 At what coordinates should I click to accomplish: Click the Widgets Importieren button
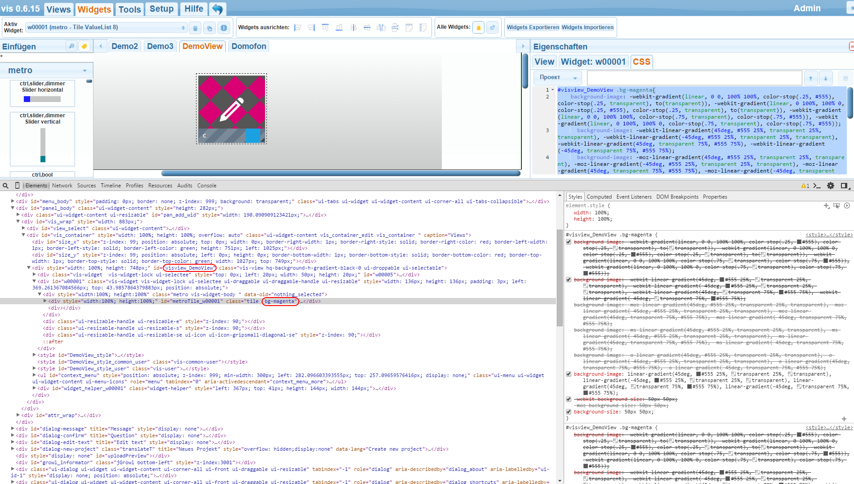pyautogui.click(x=587, y=27)
